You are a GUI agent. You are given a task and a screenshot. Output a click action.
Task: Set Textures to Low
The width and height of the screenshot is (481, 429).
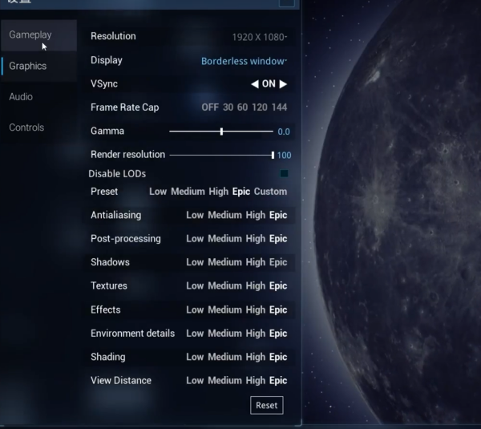(195, 286)
